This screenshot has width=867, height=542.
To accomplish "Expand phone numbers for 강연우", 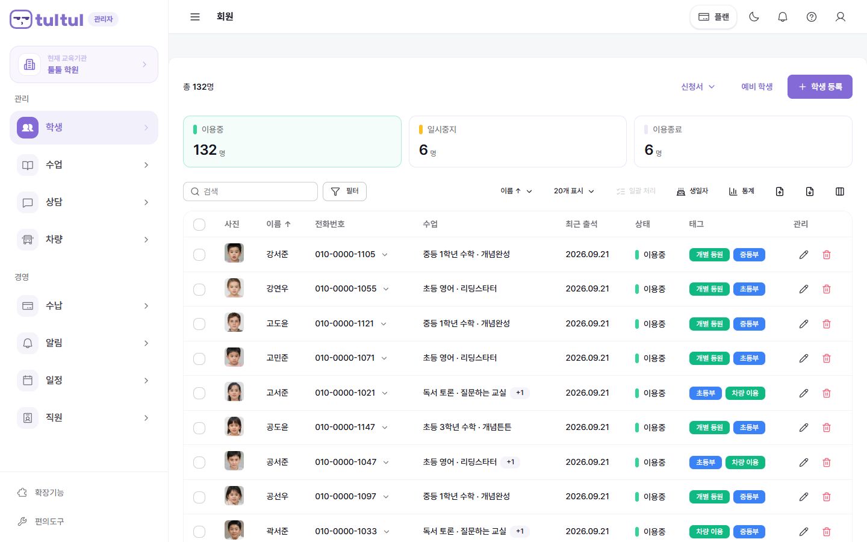I will point(386,289).
